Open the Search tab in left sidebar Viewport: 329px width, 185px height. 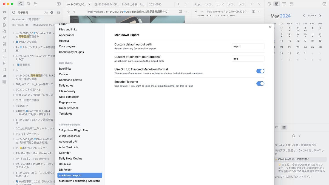click(x=21, y=4)
